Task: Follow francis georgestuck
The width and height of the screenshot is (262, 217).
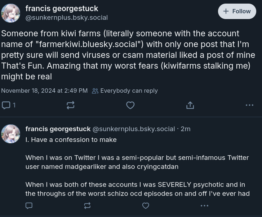Action: 237,11
